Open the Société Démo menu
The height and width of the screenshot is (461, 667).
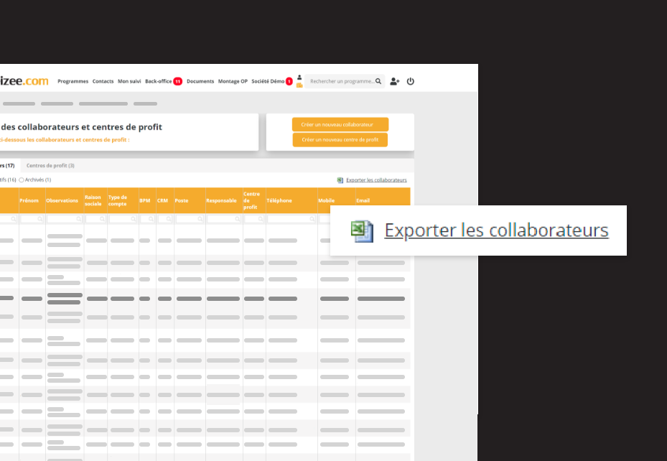(268, 81)
